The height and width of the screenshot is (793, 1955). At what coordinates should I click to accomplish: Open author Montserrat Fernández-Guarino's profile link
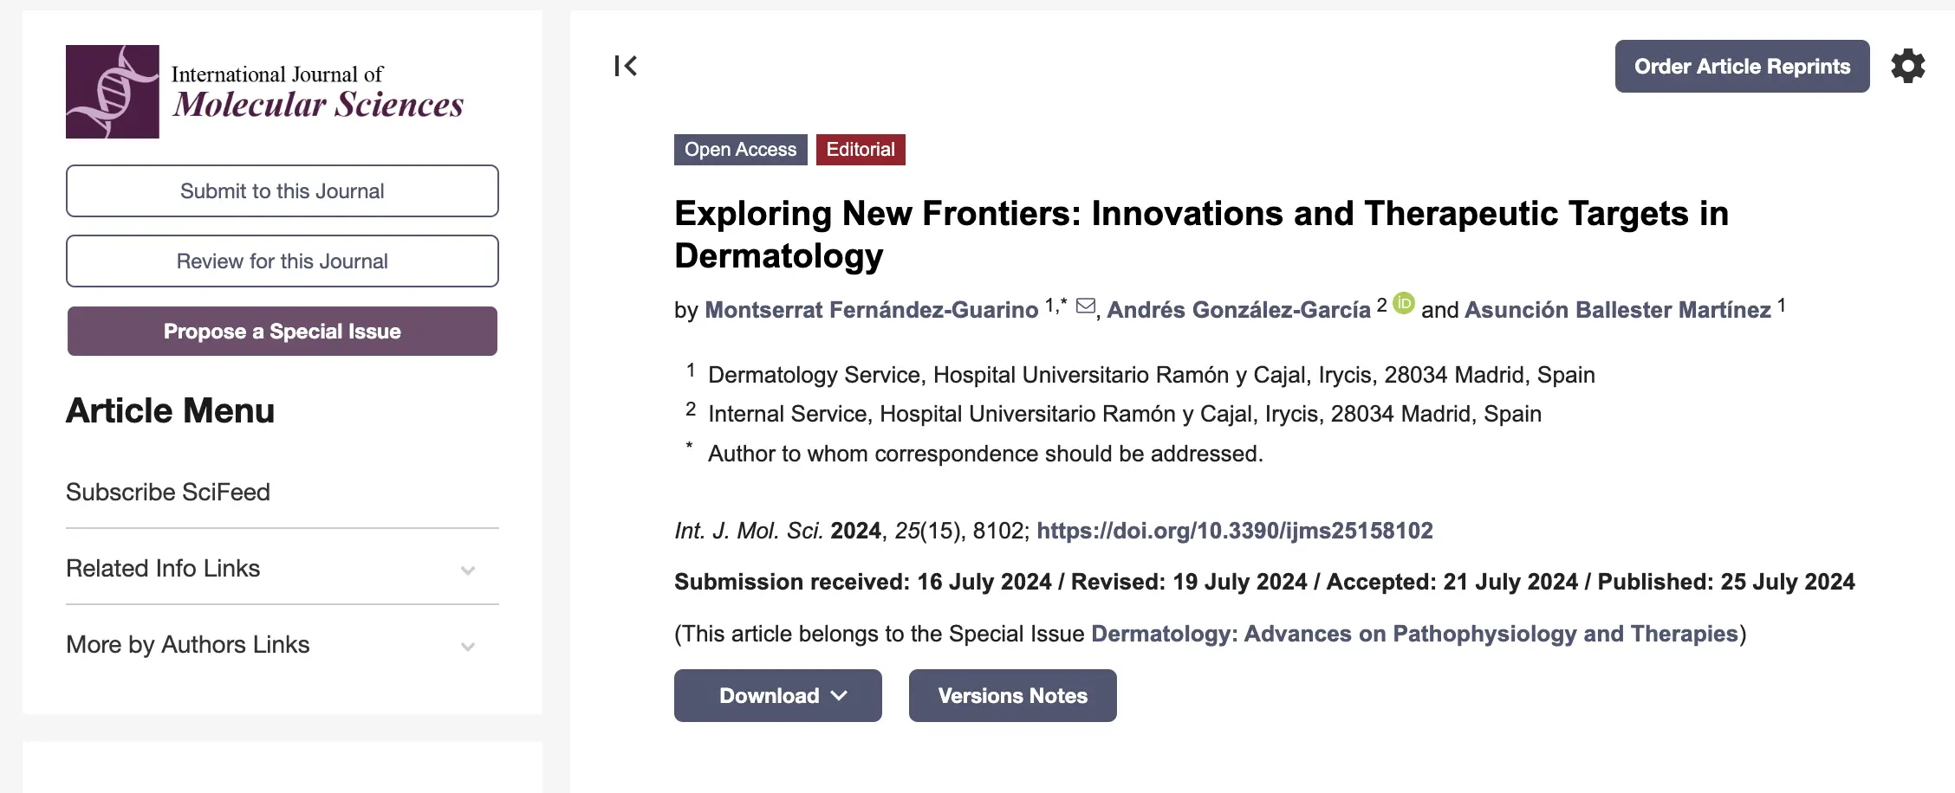click(871, 310)
